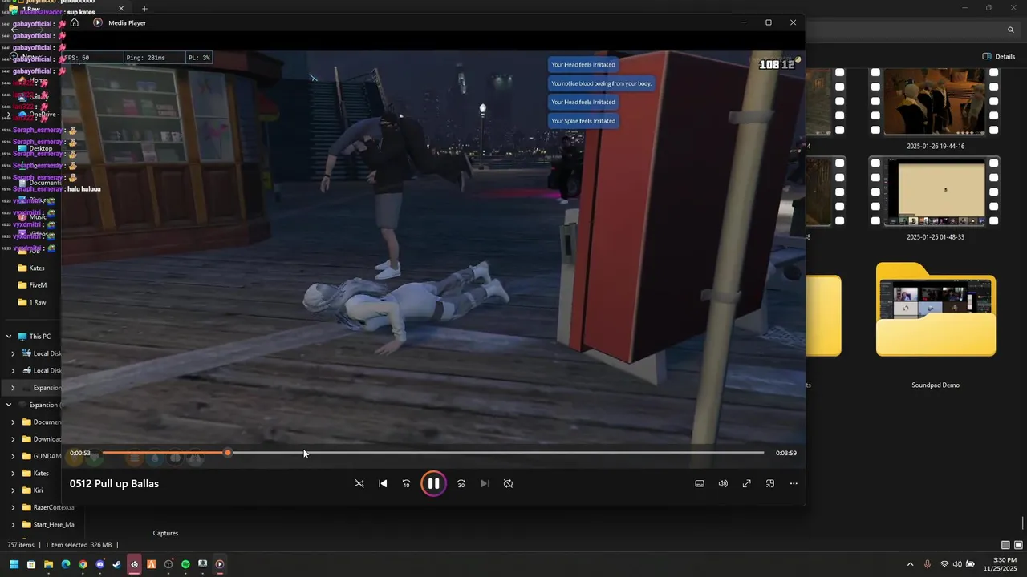Open Google Chrome from taskbar

[x=83, y=564]
